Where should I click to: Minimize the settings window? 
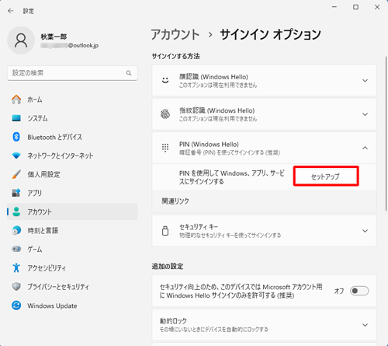(x=334, y=7)
